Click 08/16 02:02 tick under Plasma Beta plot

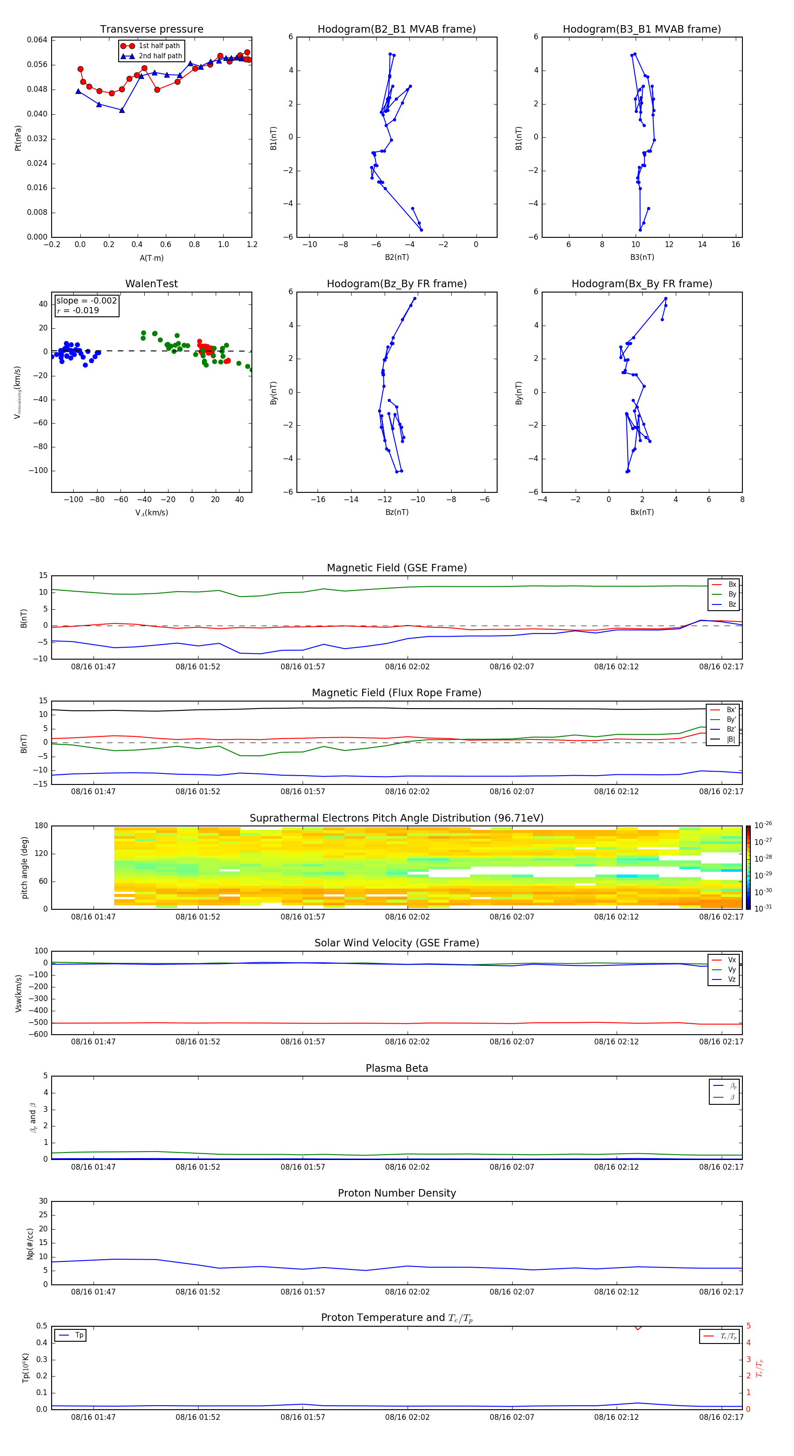coord(408,1167)
